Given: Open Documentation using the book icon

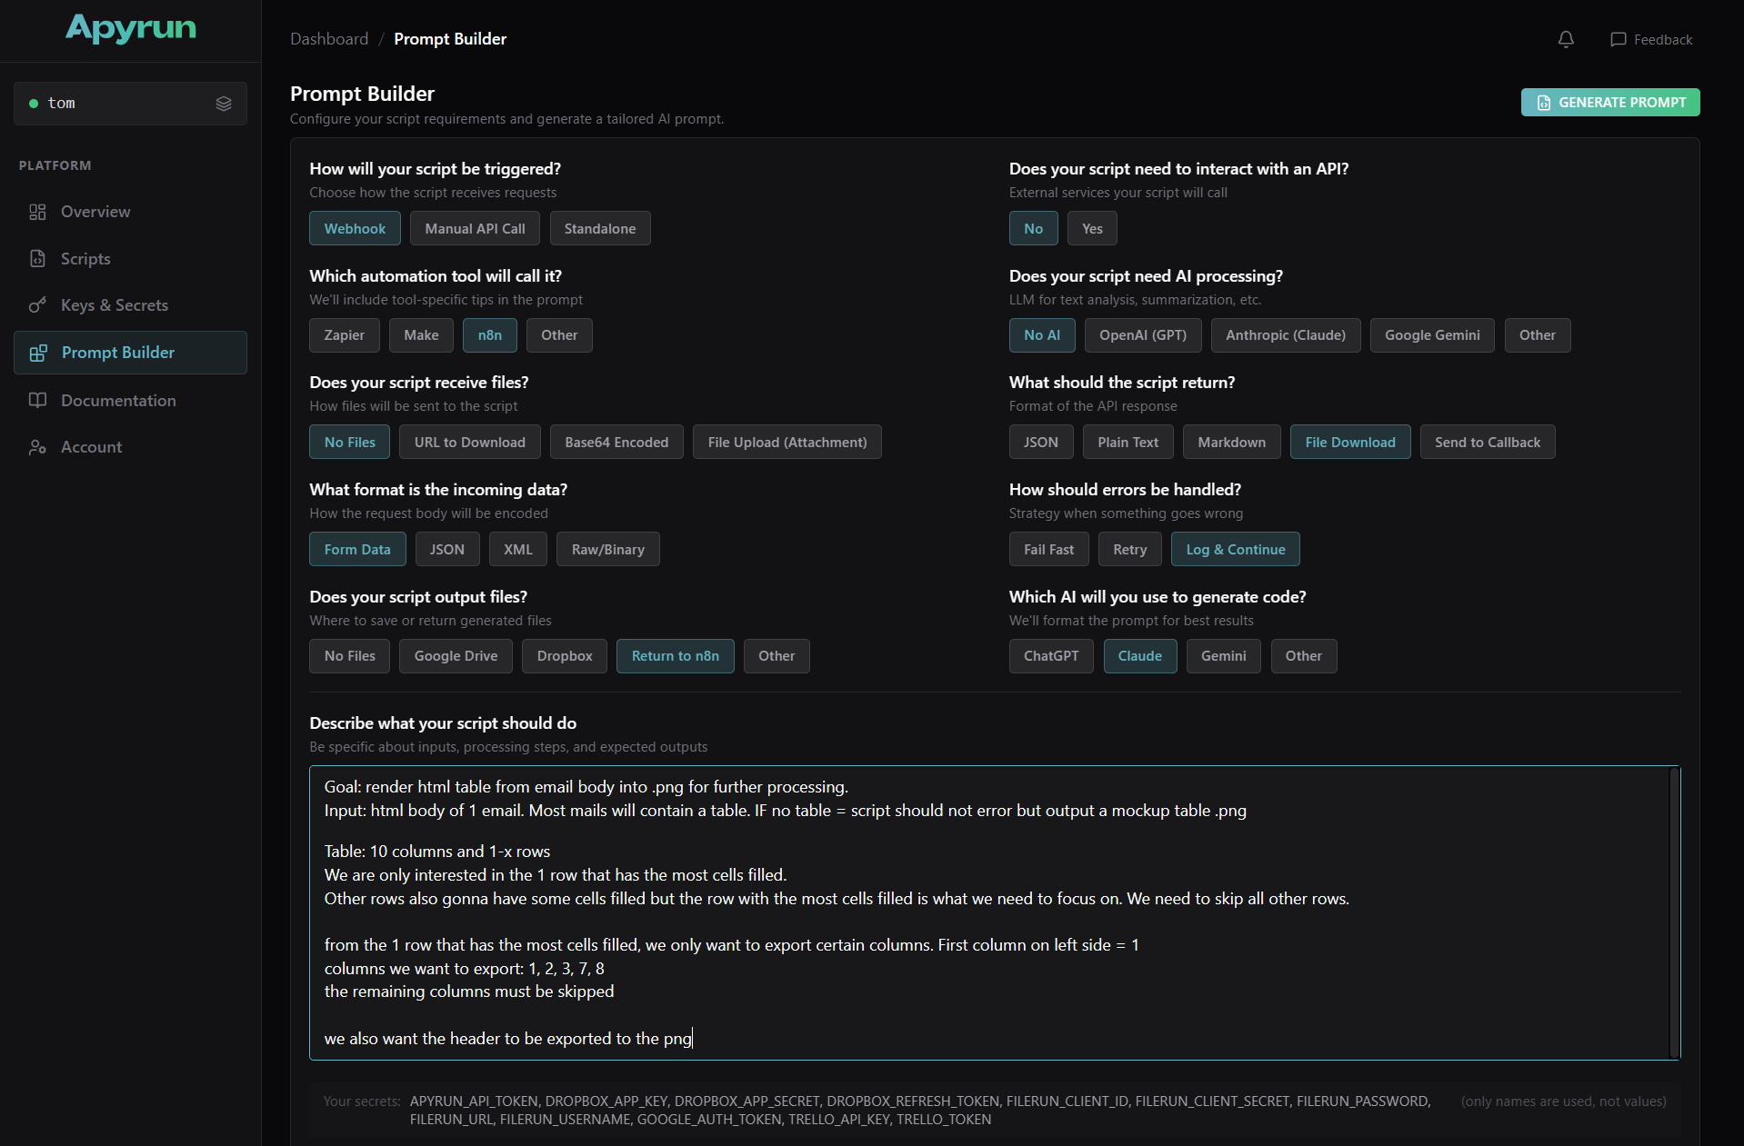Looking at the screenshot, I should click(37, 400).
